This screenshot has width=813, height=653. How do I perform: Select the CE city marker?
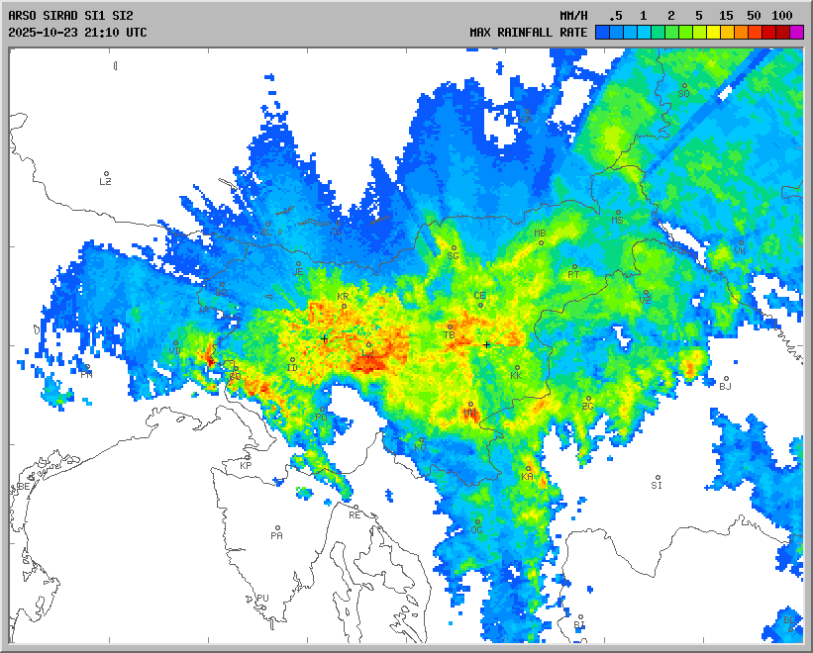(x=480, y=305)
